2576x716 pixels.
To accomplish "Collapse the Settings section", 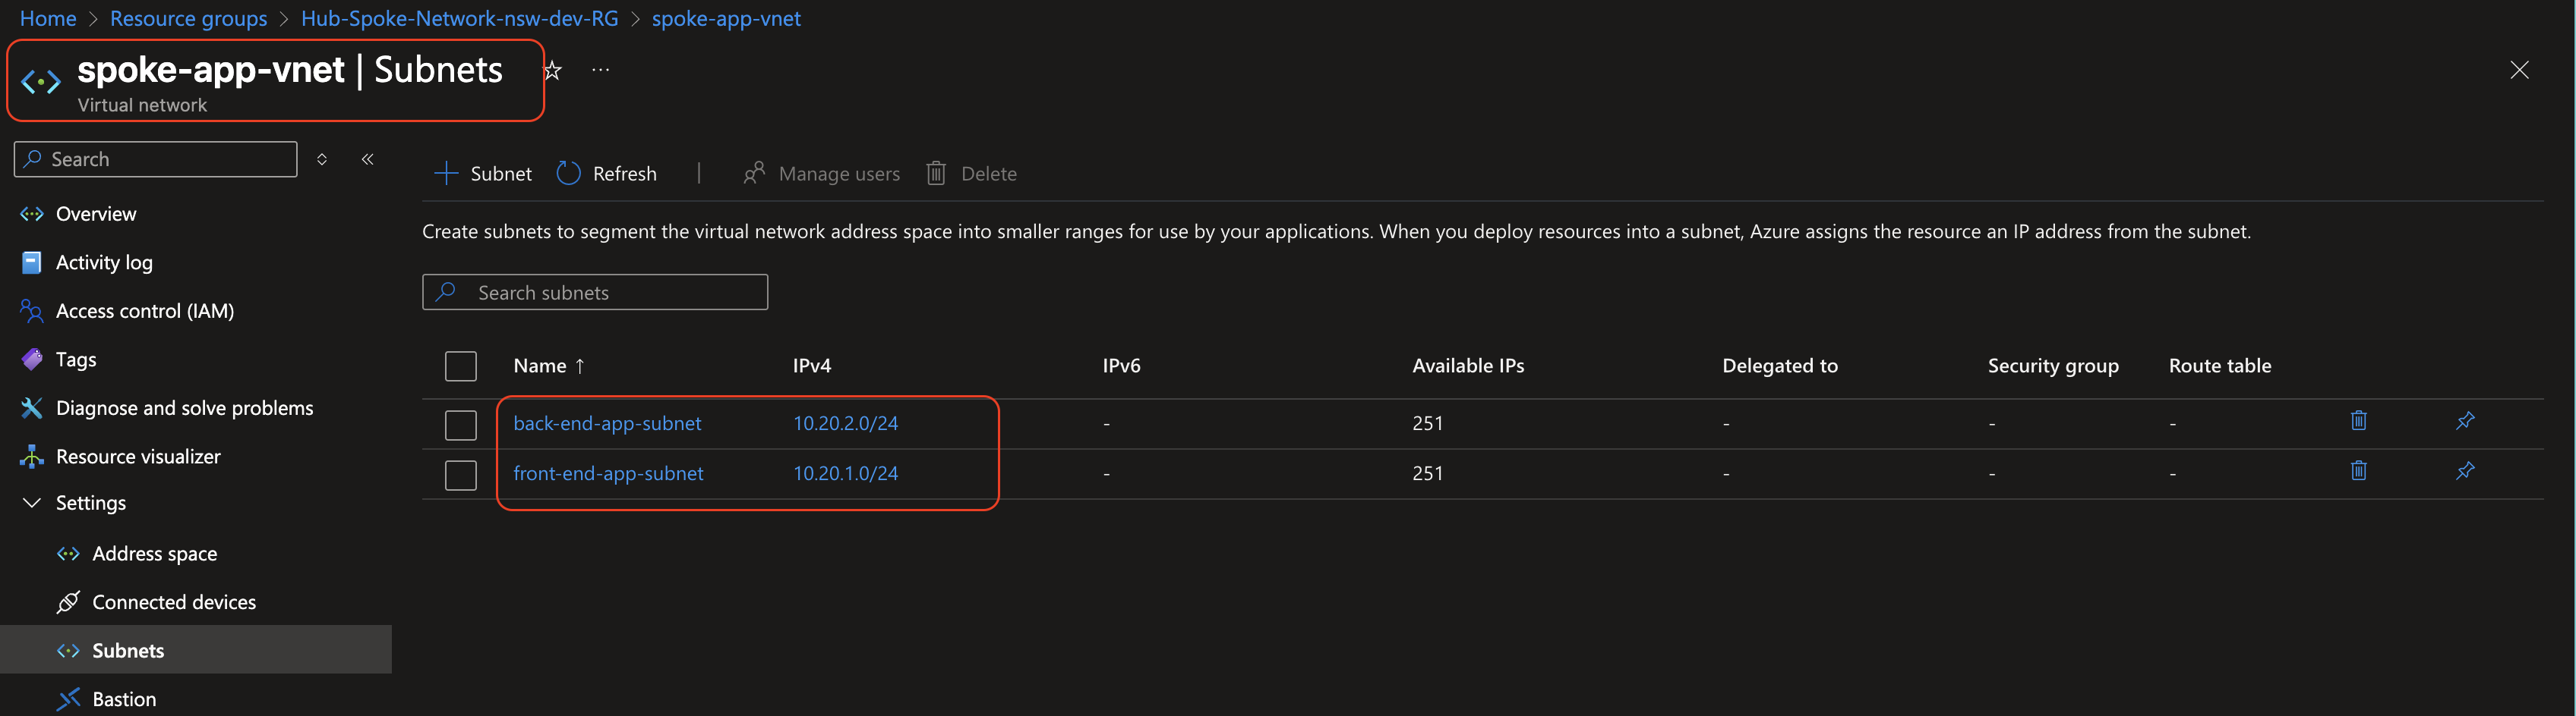I will (x=31, y=502).
